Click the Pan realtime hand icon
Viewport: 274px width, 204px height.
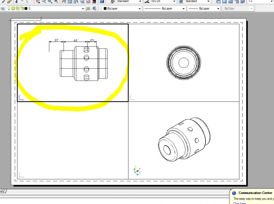point(38,1)
